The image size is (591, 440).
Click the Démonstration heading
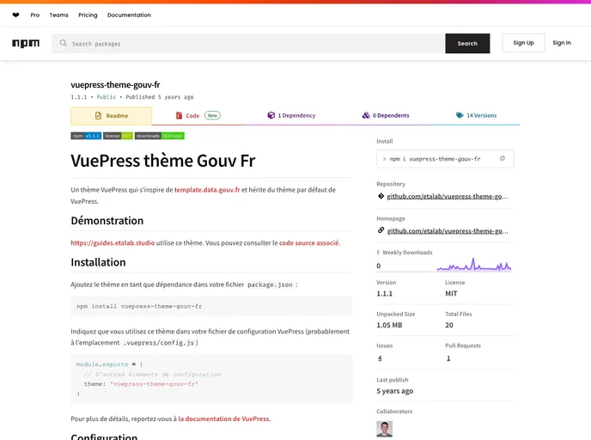(x=107, y=221)
